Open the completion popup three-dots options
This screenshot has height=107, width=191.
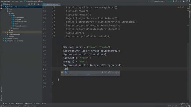click(119, 75)
